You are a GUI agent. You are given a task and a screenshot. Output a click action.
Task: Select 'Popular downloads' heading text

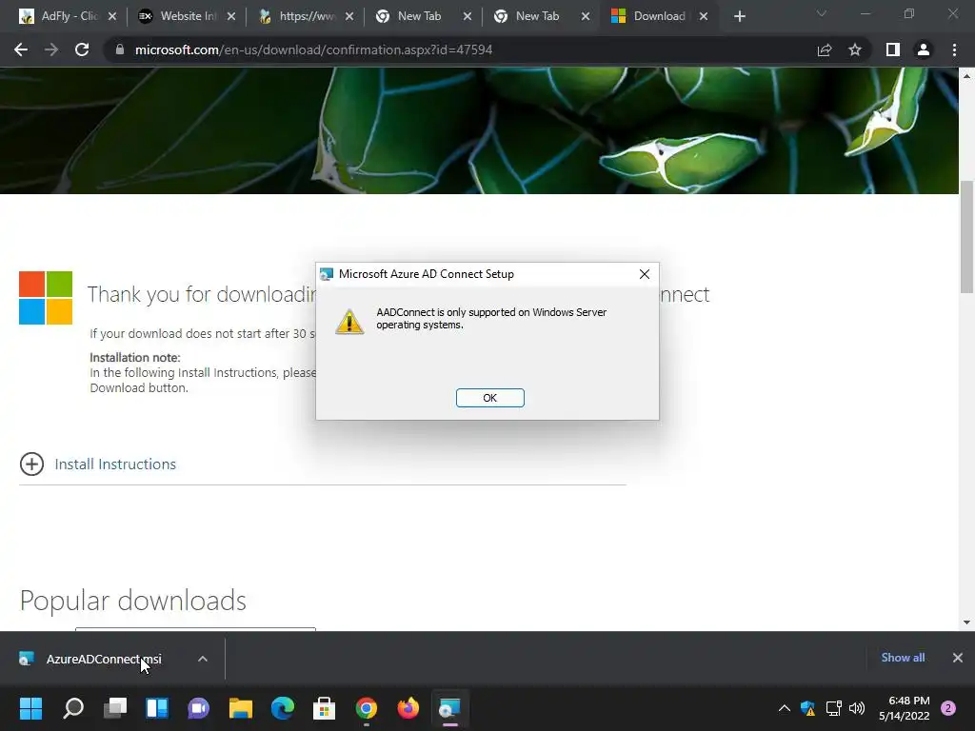[133, 601]
